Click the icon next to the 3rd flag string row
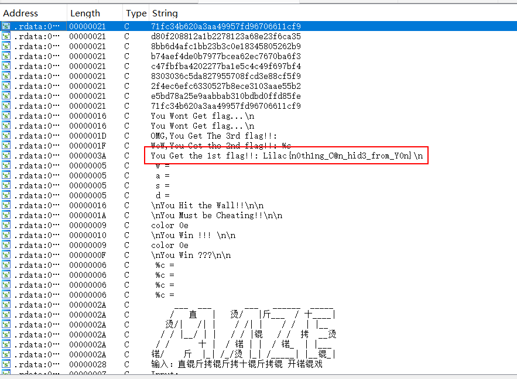Screen dimensions: 517x379 point(6,136)
